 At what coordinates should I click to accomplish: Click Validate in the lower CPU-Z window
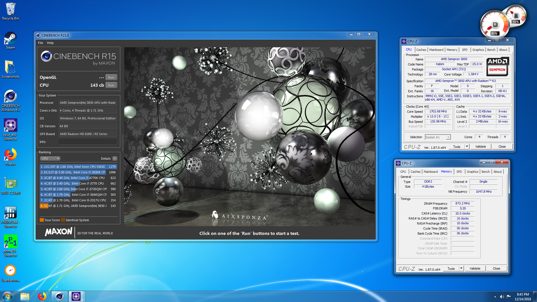click(475, 268)
